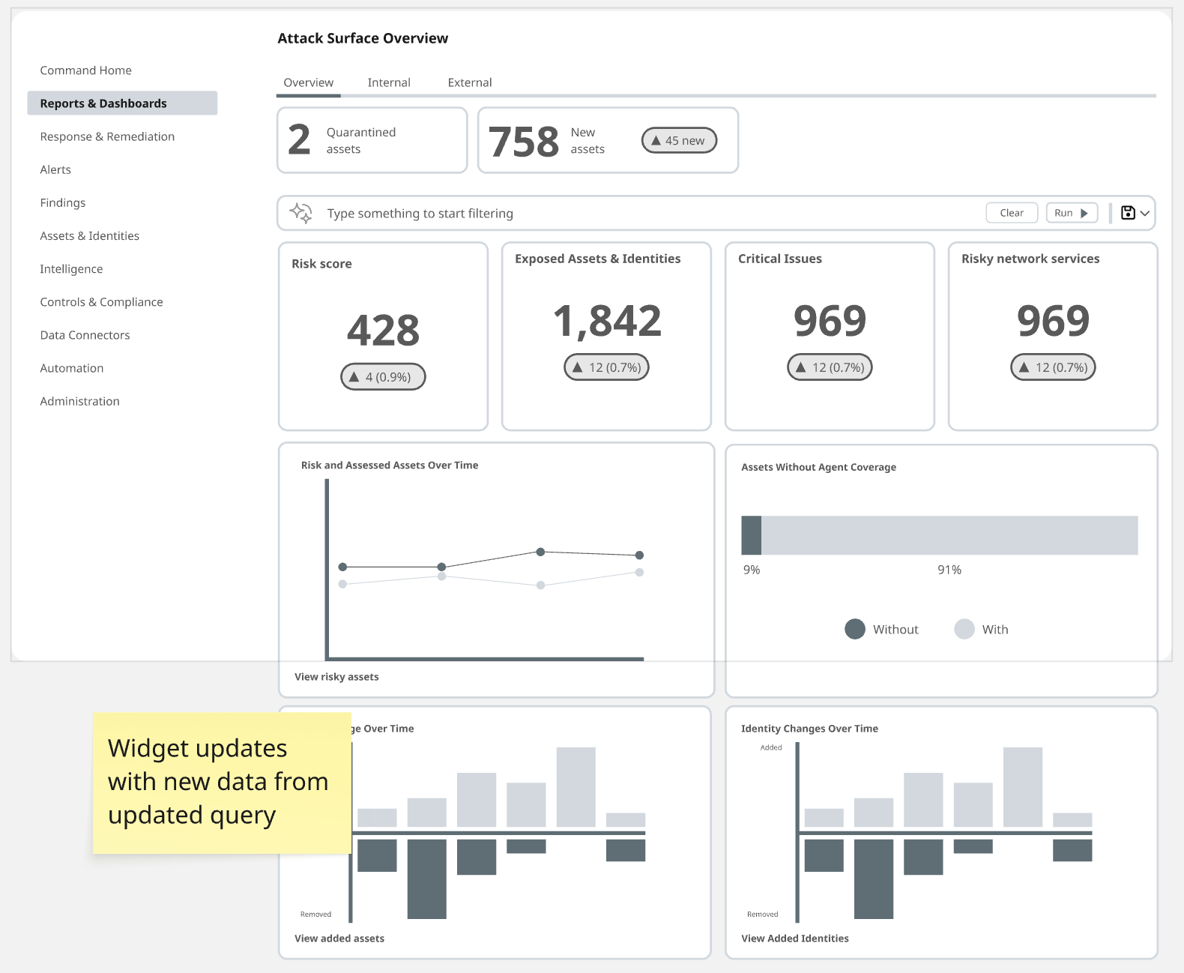This screenshot has width=1184, height=973.
Task: Switch to the Internal tab
Action: coord(389,82)
